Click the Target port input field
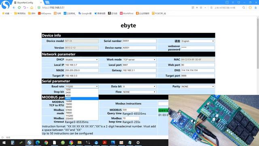The height and width of the screenshot is (146, 259). pos(198,76)
